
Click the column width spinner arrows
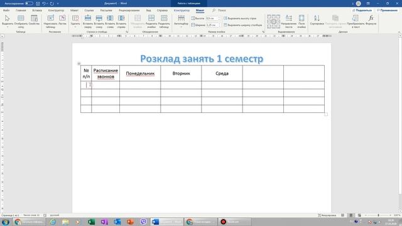219,25
